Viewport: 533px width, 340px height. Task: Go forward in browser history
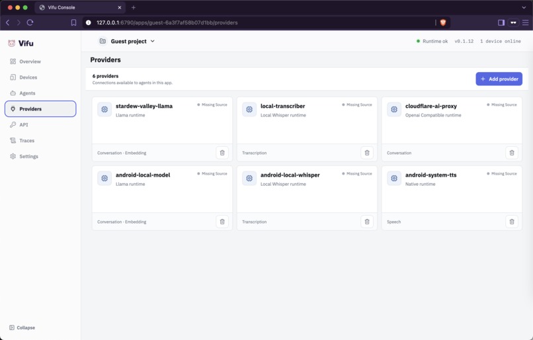coord(19,22)
